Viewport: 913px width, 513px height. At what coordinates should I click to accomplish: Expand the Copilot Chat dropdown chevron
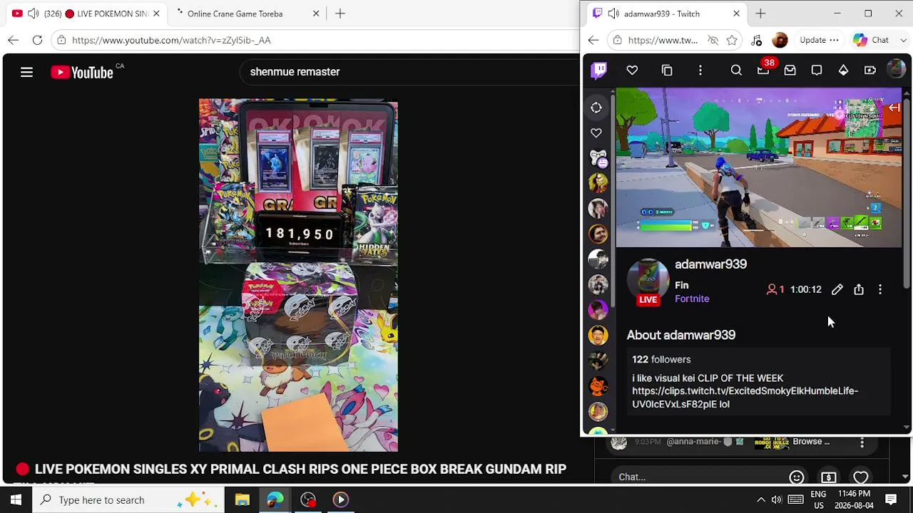(x=903, y=40)
